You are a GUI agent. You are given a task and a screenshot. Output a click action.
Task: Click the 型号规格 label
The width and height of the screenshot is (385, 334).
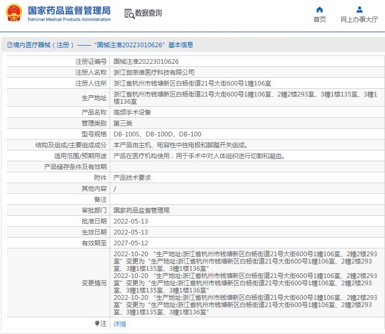[x=94, y=134]
